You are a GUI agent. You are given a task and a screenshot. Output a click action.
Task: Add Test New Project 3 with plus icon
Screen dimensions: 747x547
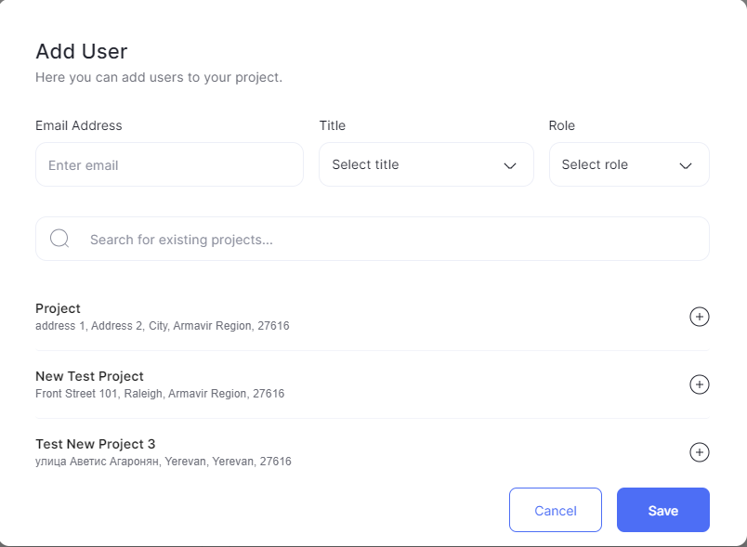tap(700, 451)
